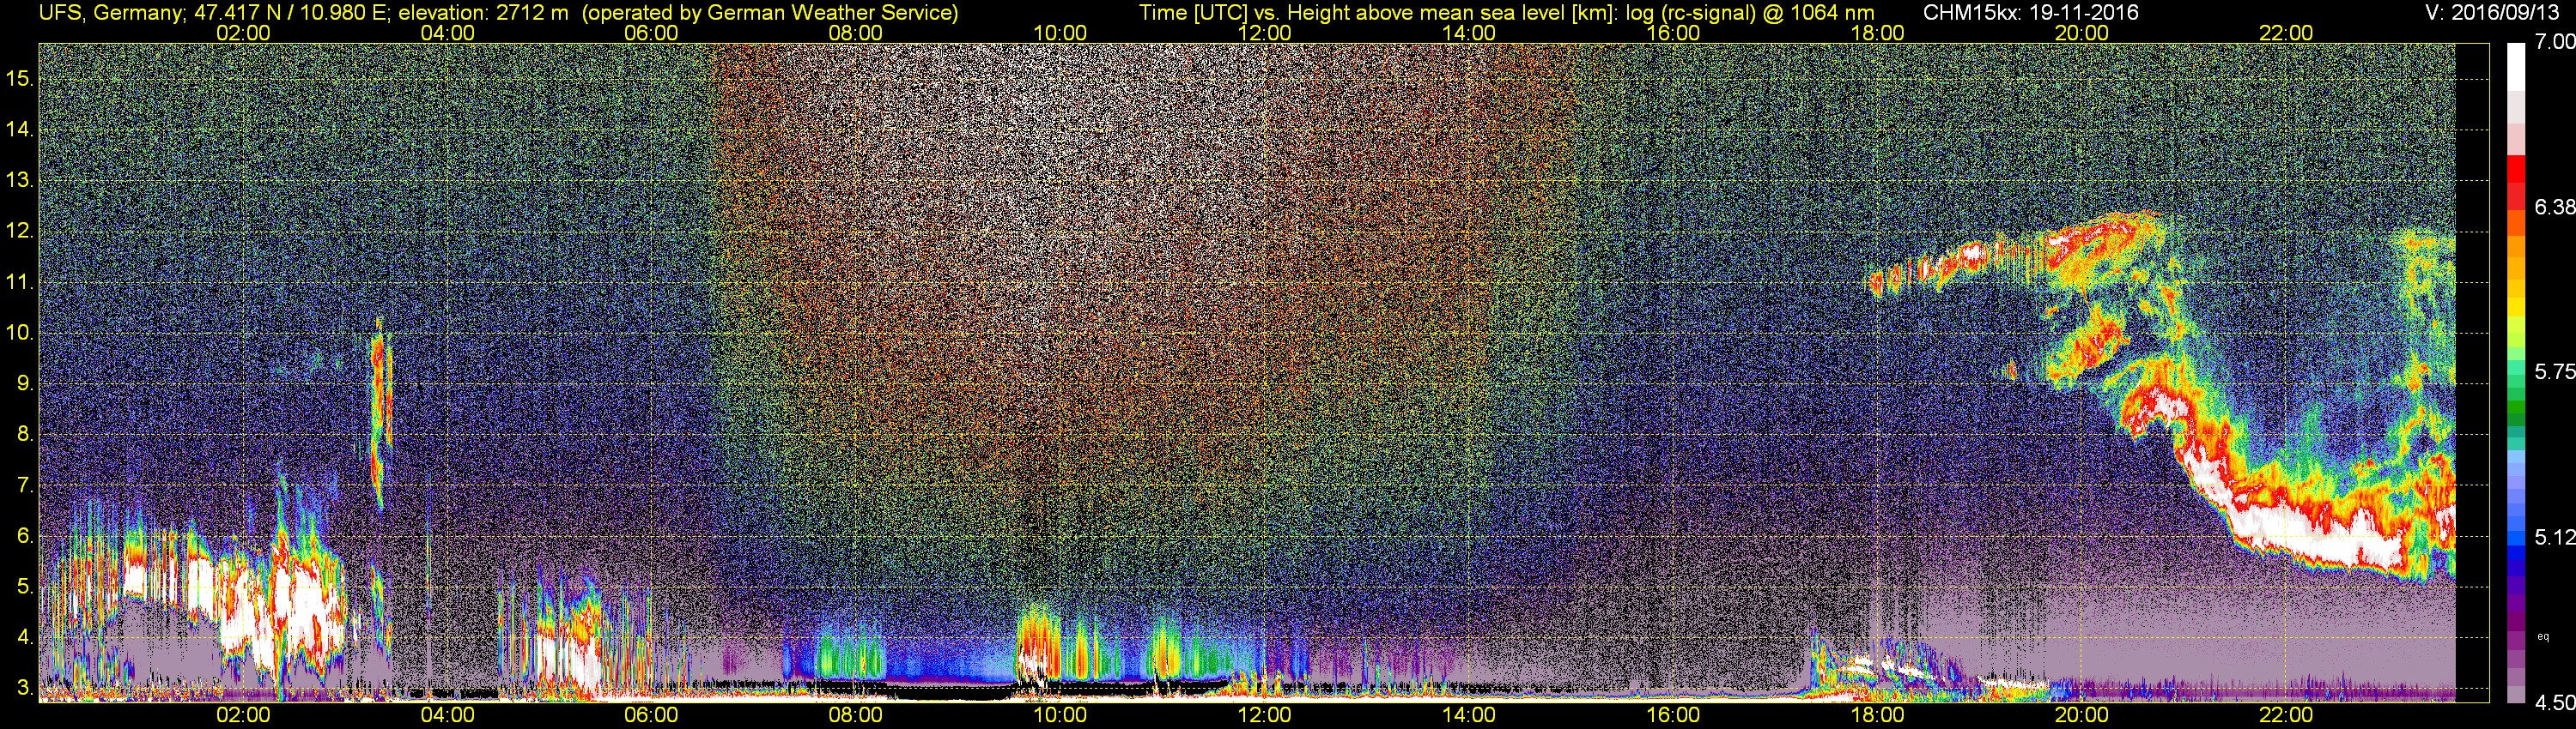The image size is (2576, 729).
Task: Click the 10 km height axis label
Action: pos(19,333)
